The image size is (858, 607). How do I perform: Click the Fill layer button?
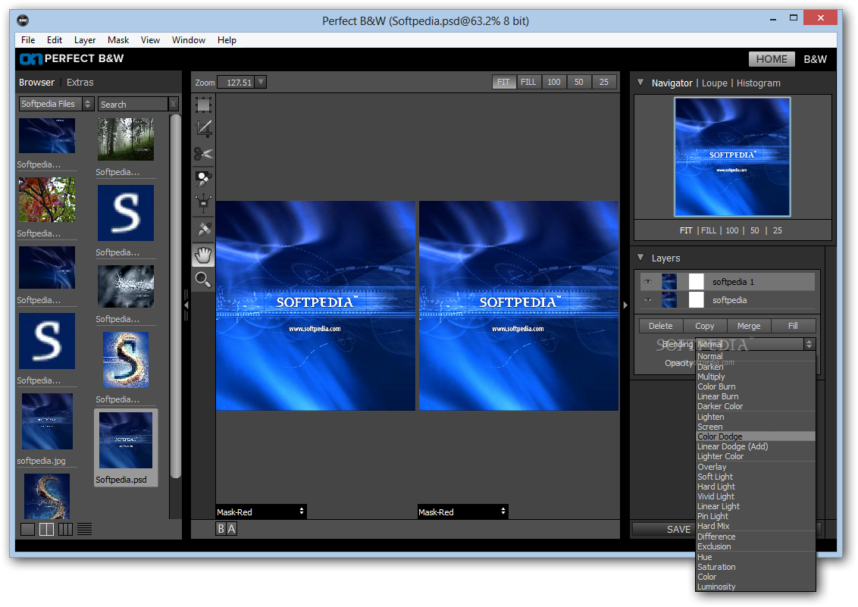tap(793, 326)
